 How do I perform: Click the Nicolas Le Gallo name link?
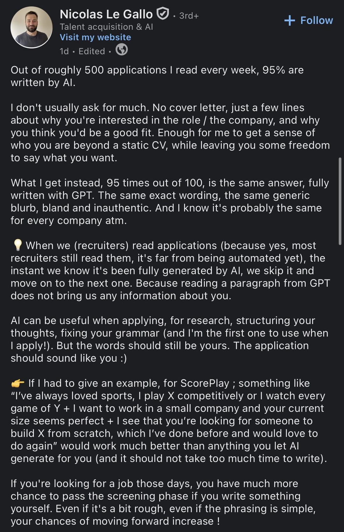pyautogui.click(x=106, y=14)
